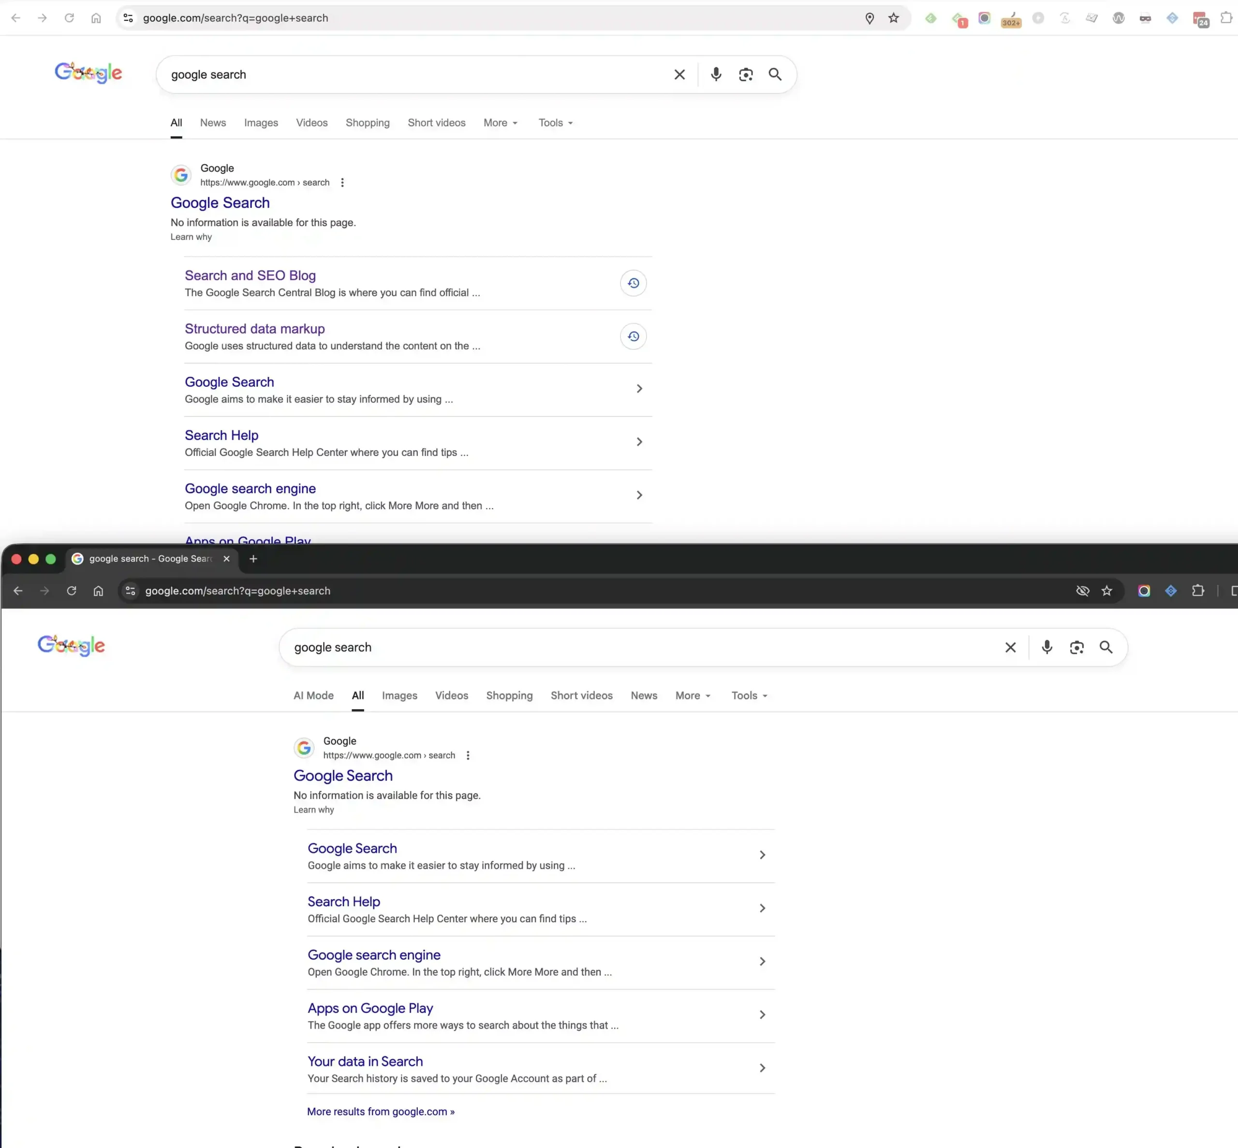
Task: Click the location pin icon in the light address bar
Action: click(870, 18)
